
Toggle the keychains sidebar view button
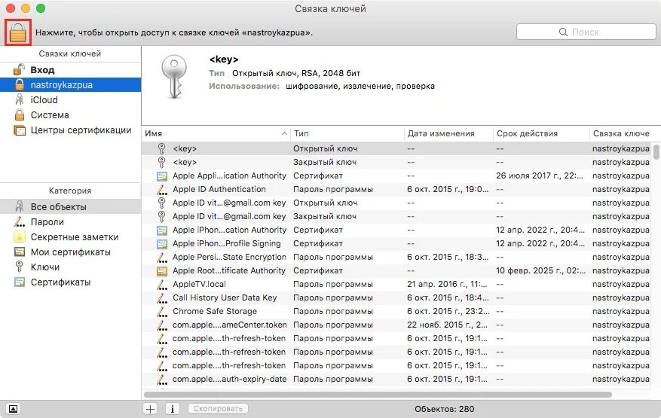(x=13, y=409)
